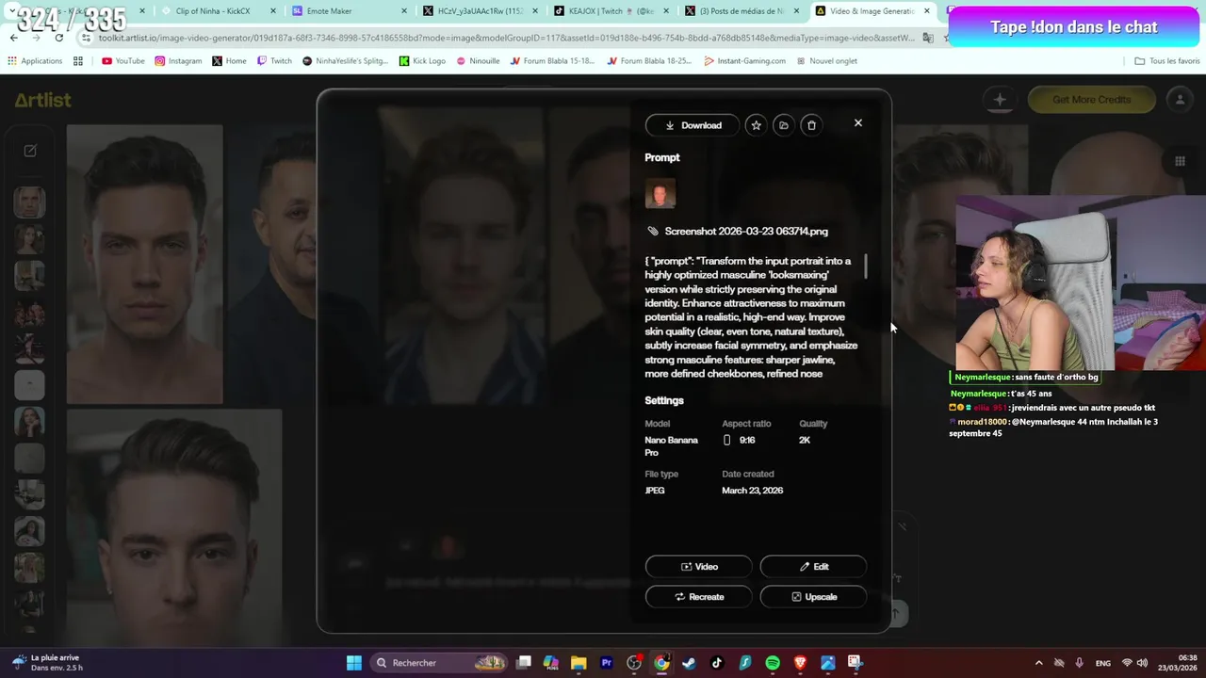This screenshot has width=1206, height=678.
Task: Click the taskbar Rechercher search box
Action: (441, 663)
